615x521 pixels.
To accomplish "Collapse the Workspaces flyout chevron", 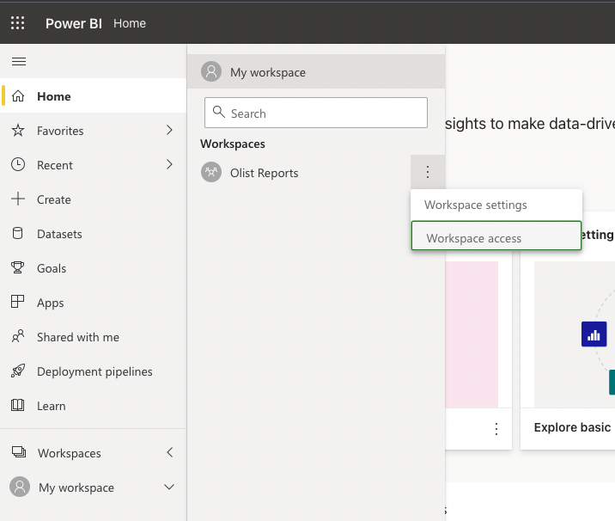I will point(169,453).
